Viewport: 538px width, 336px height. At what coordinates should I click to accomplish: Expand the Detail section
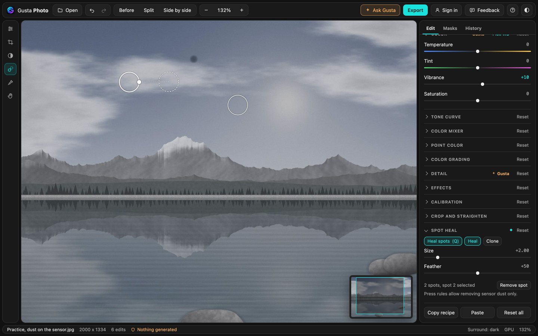[439, 174]
